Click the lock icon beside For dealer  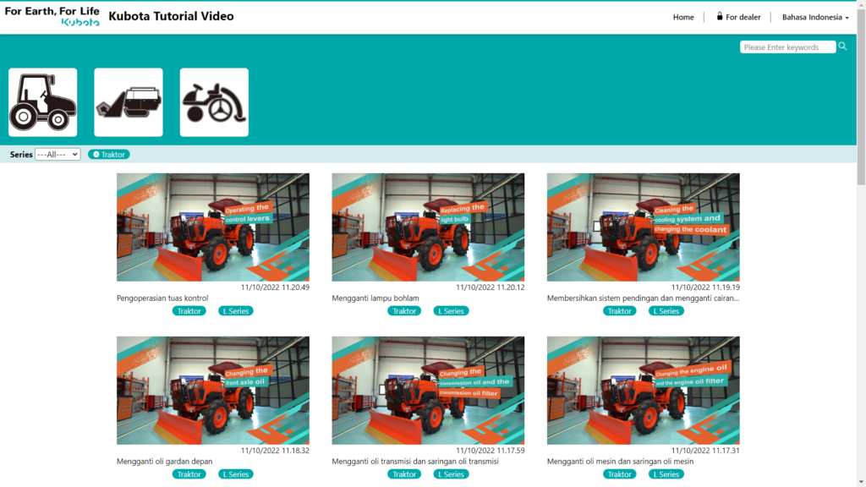tap(719, 17)
